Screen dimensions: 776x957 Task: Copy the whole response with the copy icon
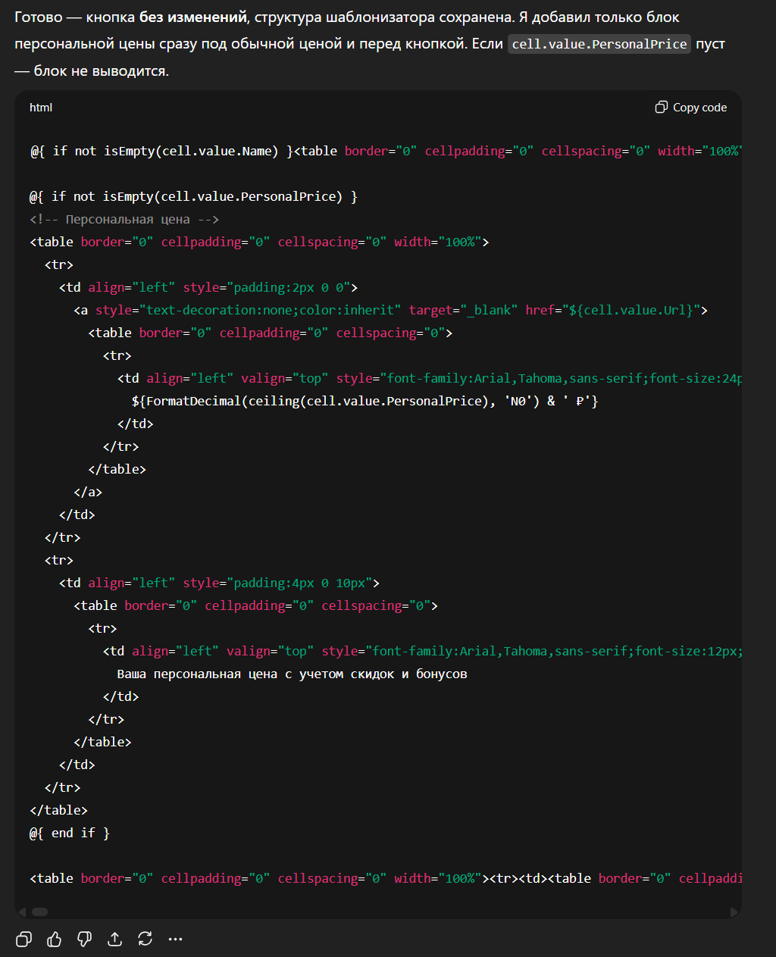[x=24, y=940]
